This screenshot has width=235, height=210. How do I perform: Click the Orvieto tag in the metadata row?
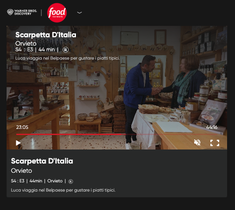pyautogui.click(x=55, y=181)
